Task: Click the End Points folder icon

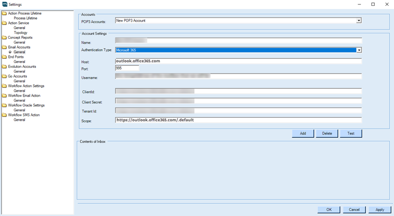Action: click(4, 57)
